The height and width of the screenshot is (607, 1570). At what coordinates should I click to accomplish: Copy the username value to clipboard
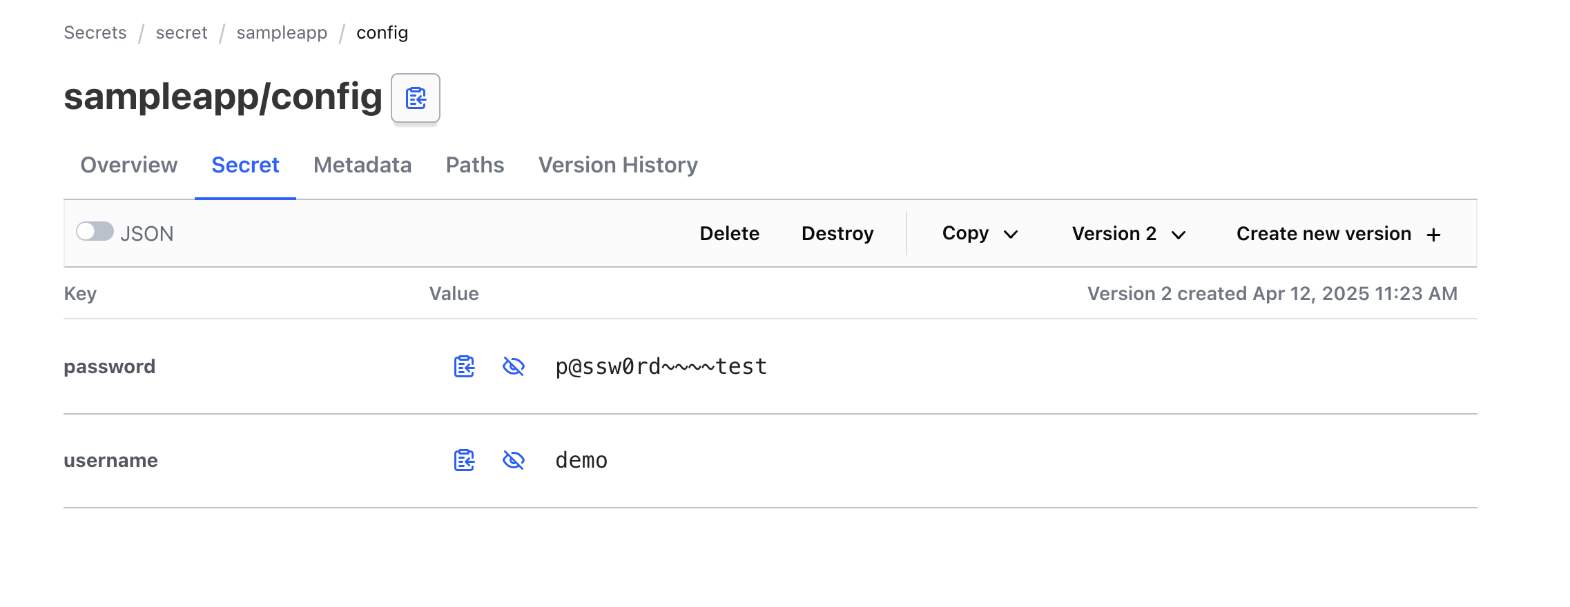(x=464, y=460)
